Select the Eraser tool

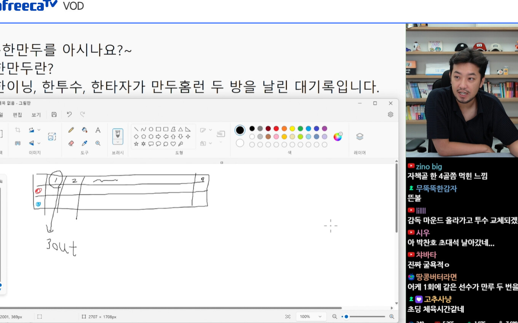point(71,143)
